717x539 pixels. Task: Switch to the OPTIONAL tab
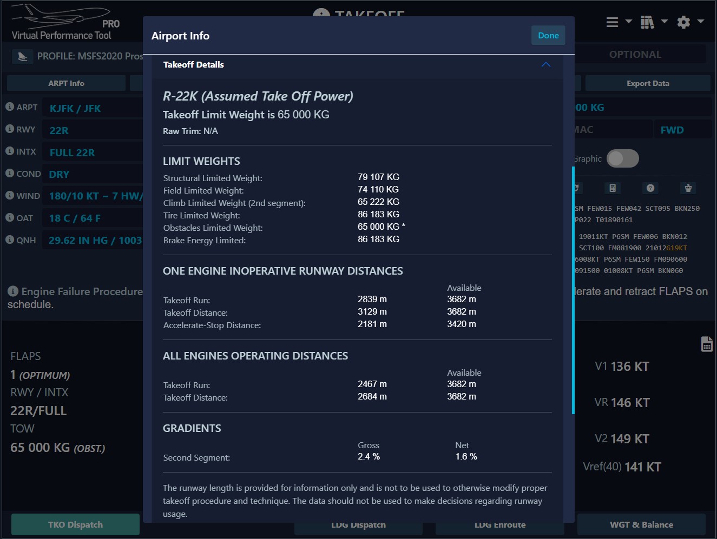pos(635,55)
